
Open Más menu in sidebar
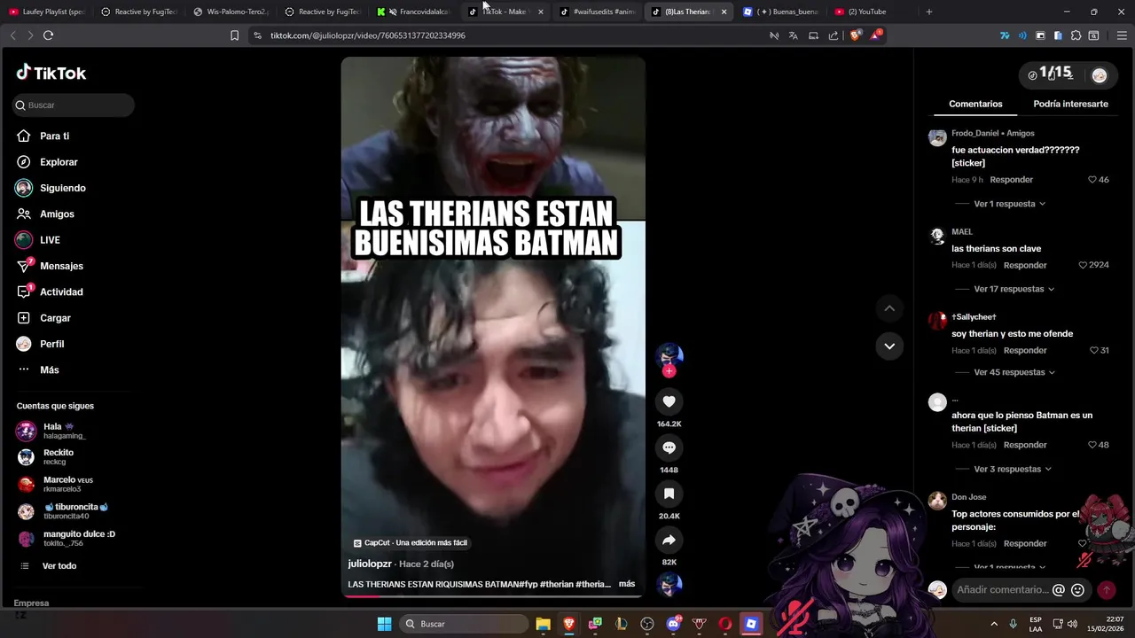[50, 370]
